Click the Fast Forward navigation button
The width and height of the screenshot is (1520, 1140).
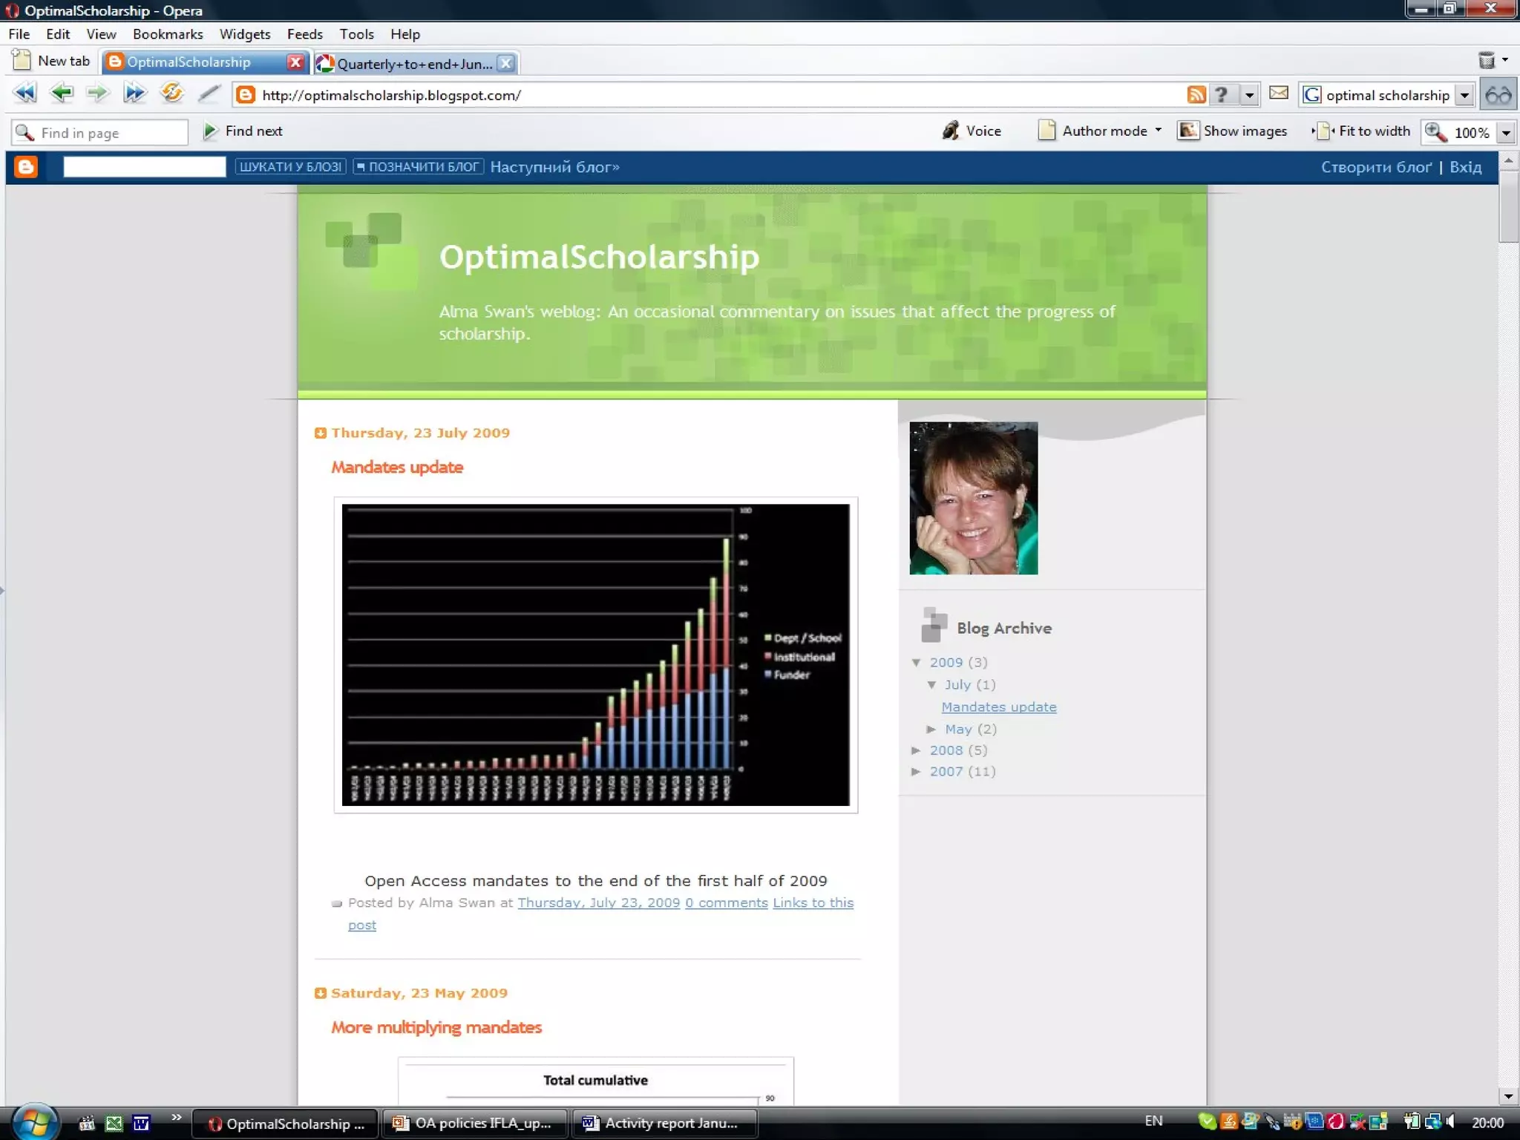[x=134, y=94]
